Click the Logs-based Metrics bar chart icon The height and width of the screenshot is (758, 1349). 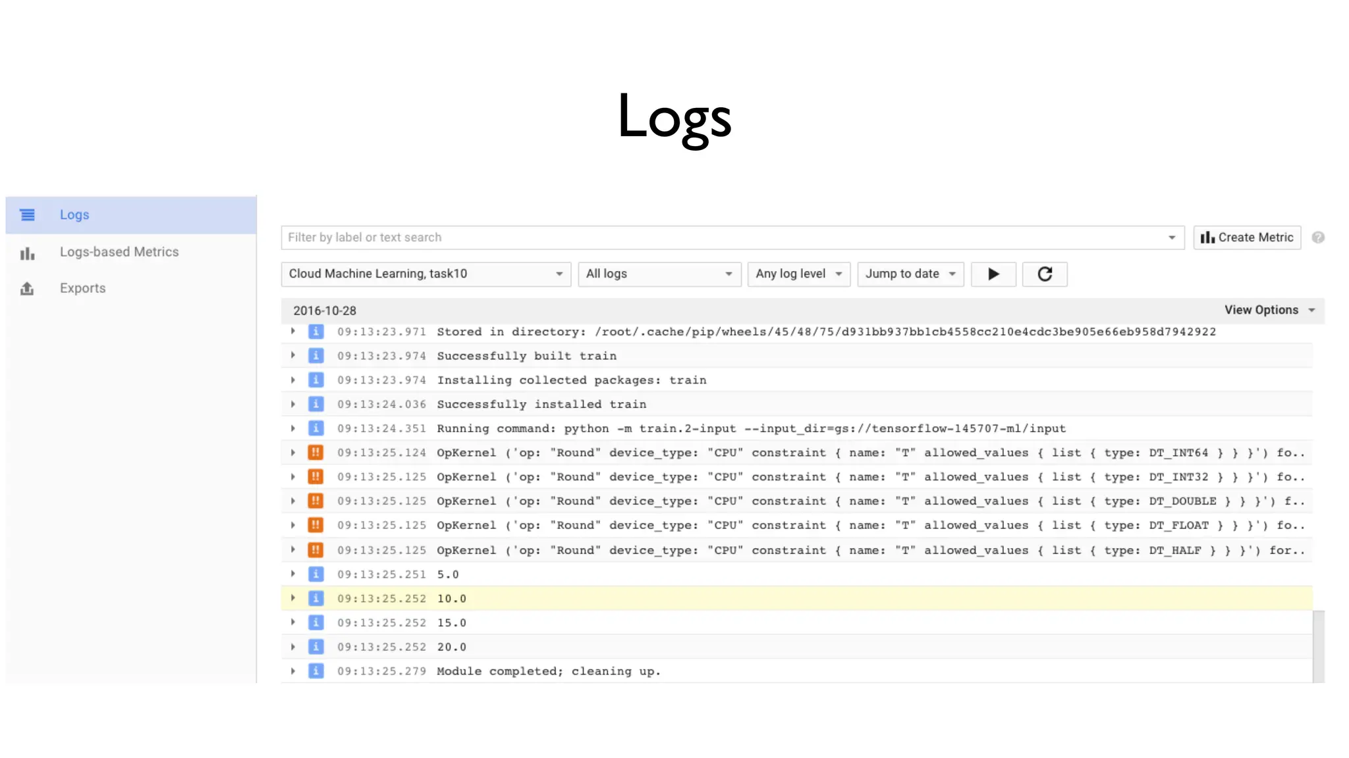27,253
